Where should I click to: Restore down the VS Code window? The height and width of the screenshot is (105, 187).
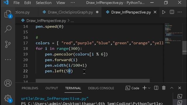[166, 3]
